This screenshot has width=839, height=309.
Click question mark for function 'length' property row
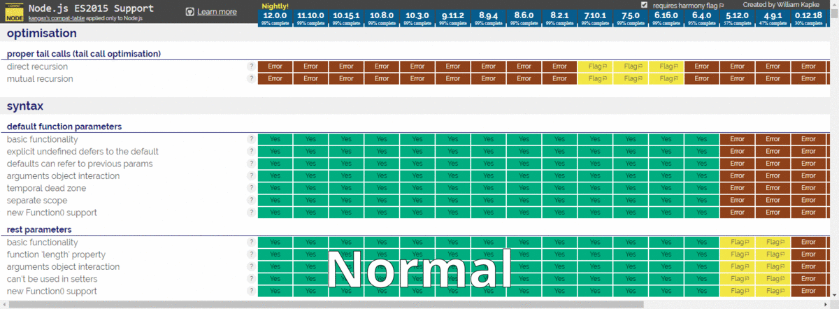[250, 254]
